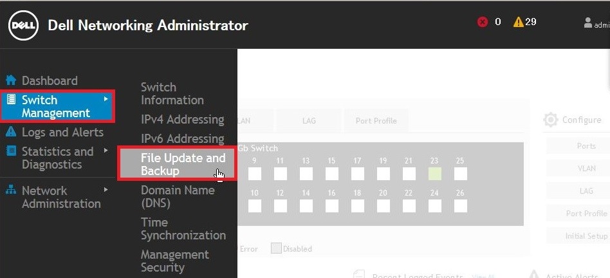Click the Logs and Alerts warning icon
Screen dimensions: 610x278
click(x=12, y=132)
